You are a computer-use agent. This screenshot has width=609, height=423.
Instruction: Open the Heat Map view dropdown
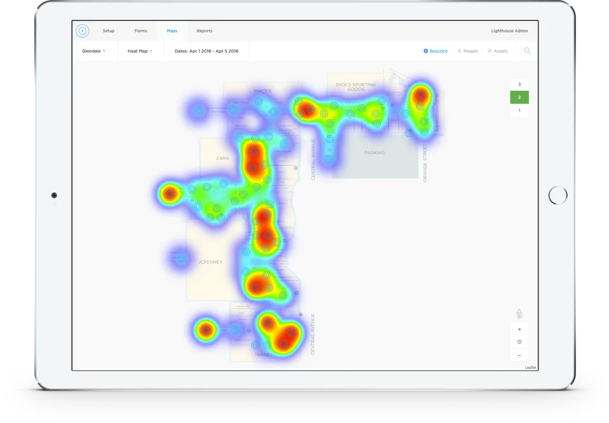140,51
